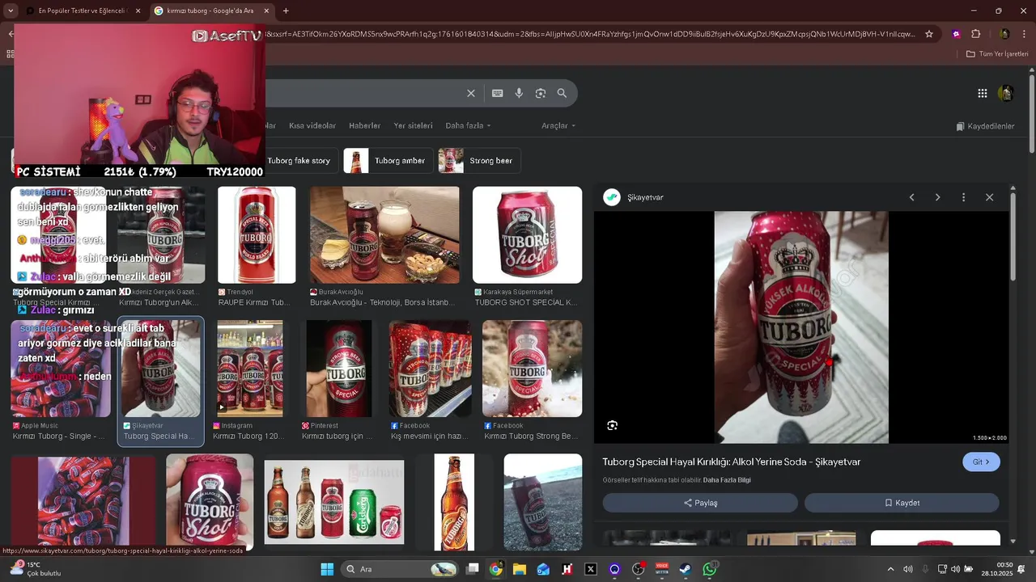Open File Explorer from taskbar

[520, 569]
